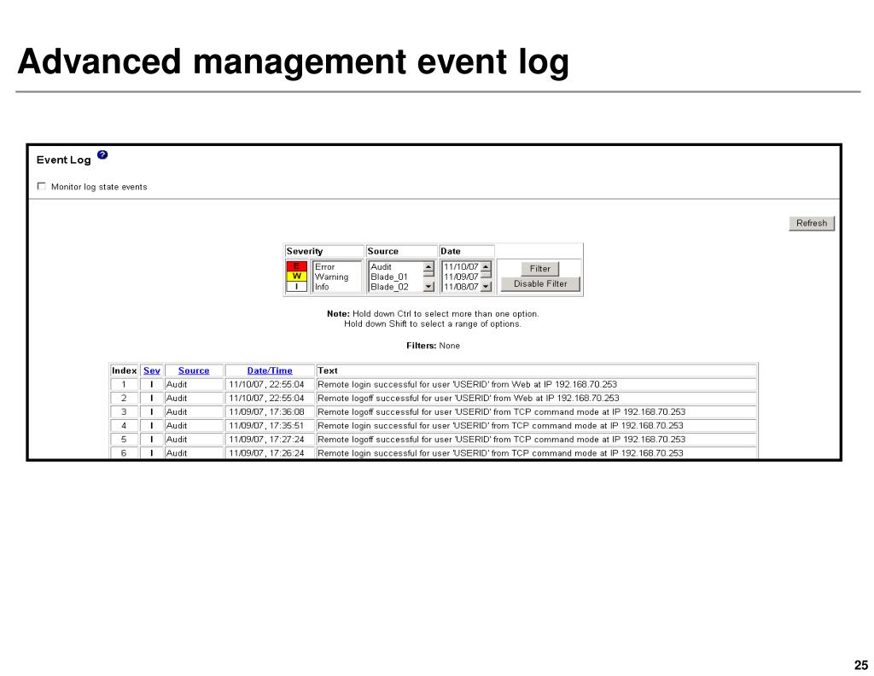Screen dimensions: 874x676
Task: Click the Disable Filter button
Action: [x=540, y=283]
